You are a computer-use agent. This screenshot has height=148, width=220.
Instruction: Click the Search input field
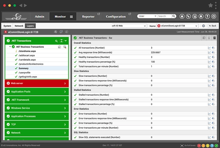tap(164, 16)
